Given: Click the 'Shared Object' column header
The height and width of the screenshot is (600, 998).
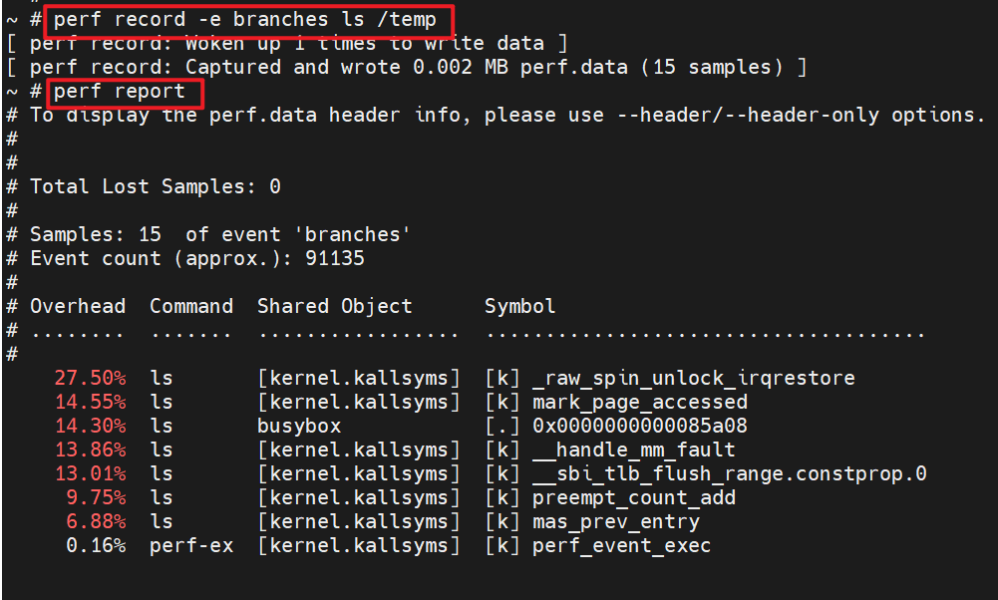Looking at the screenshot, I should click(x=334, y=306).
